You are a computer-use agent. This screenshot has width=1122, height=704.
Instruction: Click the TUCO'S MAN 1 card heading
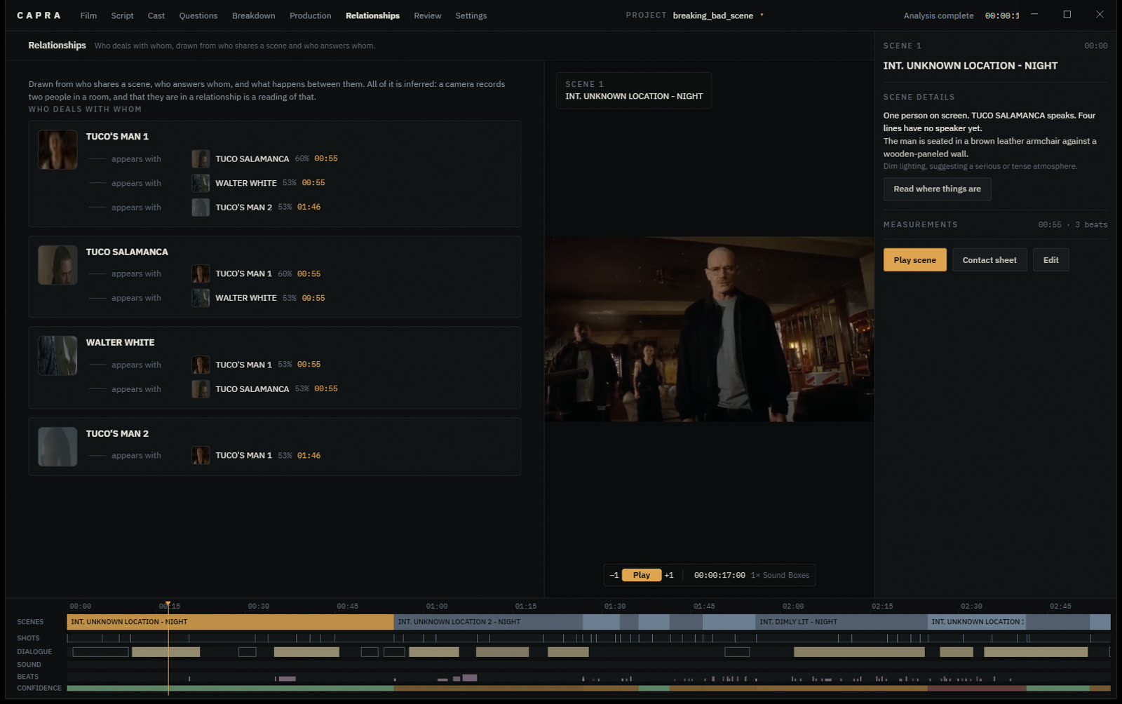click(x=117, y=137)
